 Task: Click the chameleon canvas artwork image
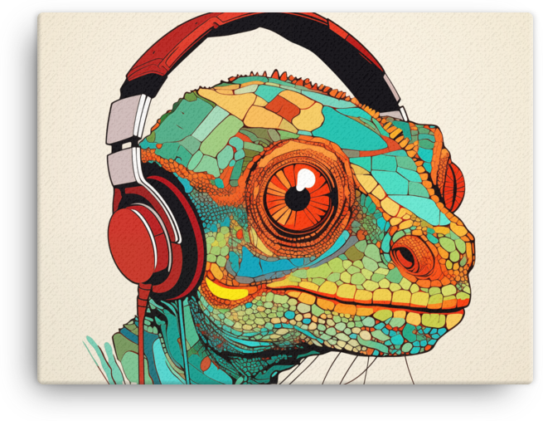click(x=285, y=198)
